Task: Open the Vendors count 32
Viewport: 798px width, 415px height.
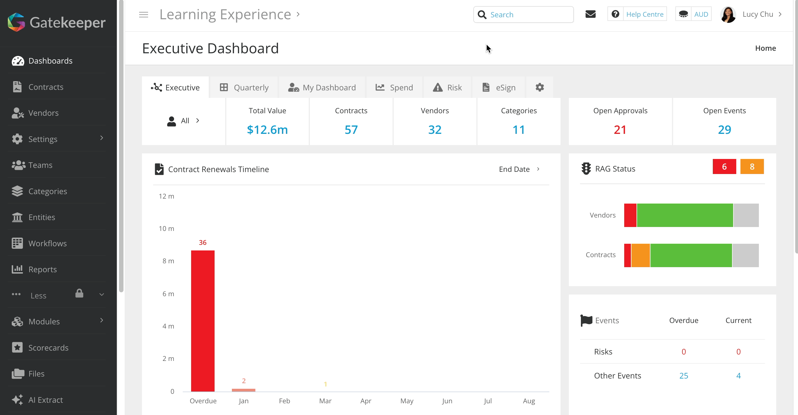Action: (435, 130)
